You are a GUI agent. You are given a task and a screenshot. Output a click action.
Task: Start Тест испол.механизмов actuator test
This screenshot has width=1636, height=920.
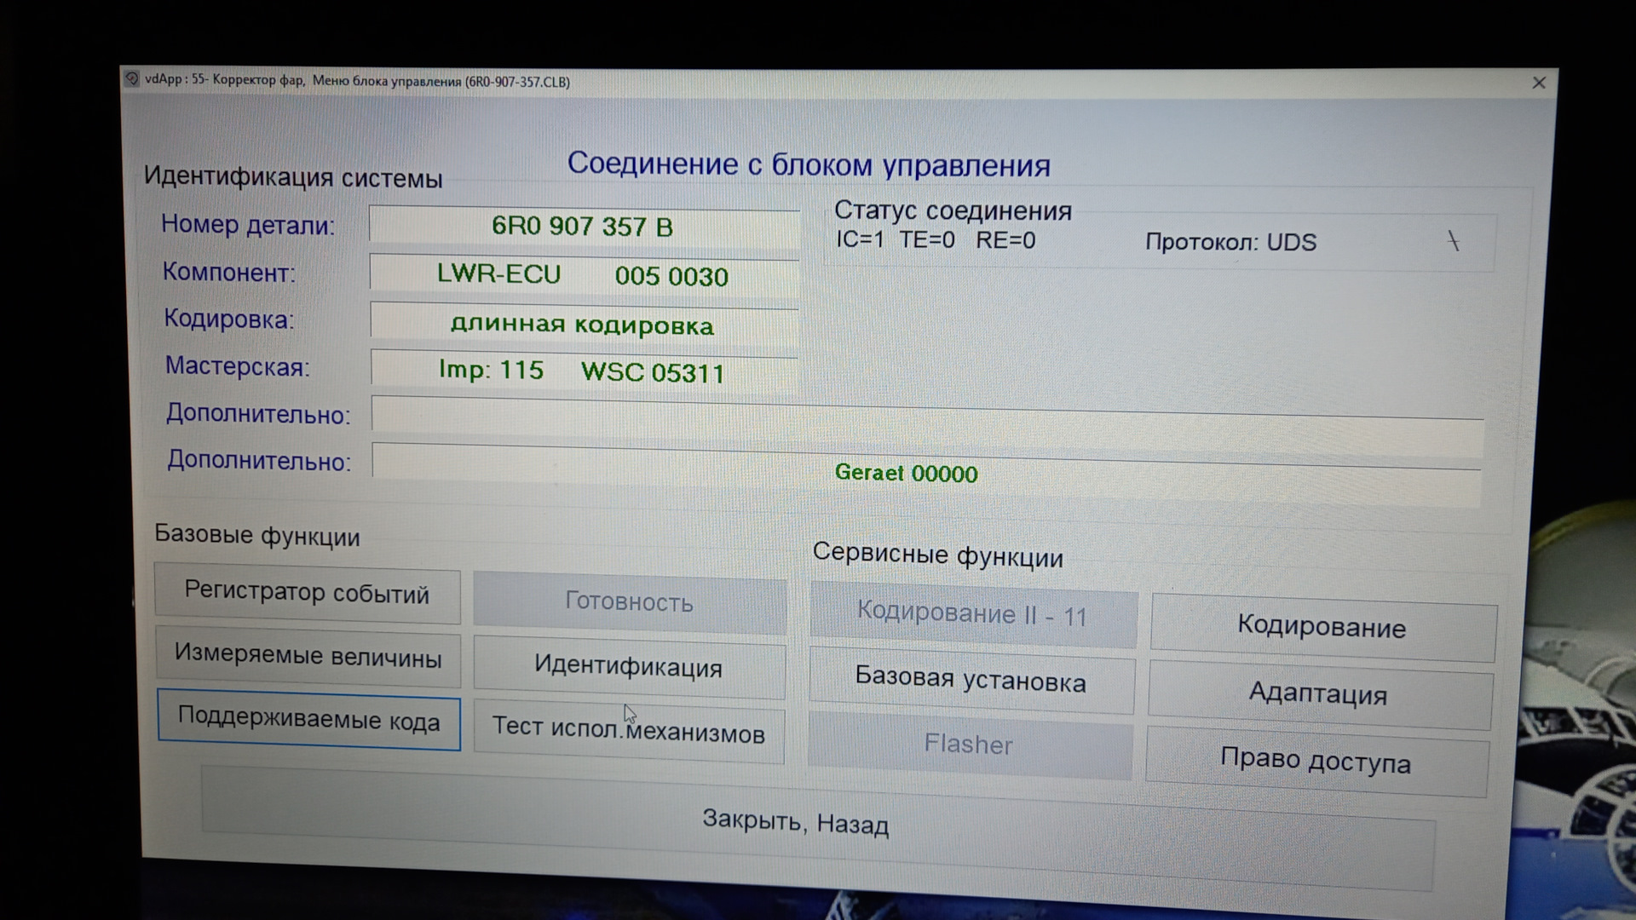pos(629,731)
